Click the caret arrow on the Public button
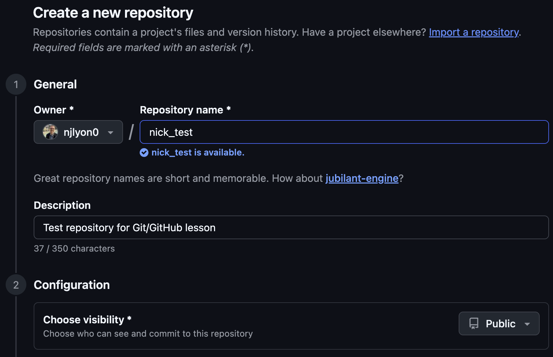Screen dimensions: 553x357 [x=528, y=324]
